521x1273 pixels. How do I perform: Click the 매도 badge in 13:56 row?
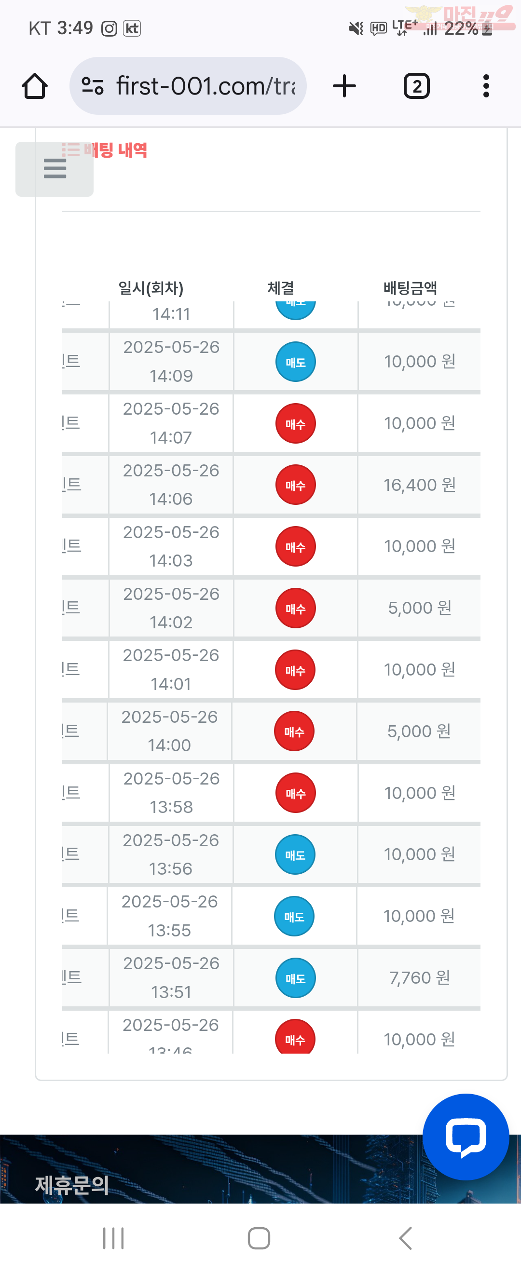point(295,854)
